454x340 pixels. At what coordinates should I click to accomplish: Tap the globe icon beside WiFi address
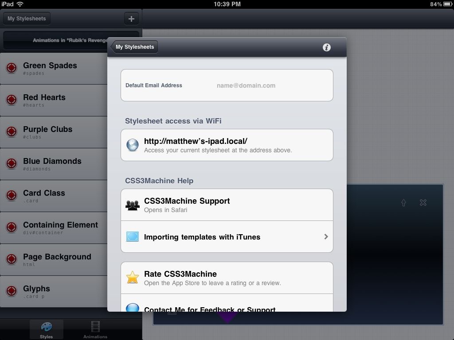tap(132, 145)
